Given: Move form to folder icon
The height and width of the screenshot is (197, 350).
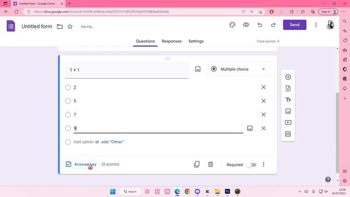Looking at the screenshot, I should (x=60, y=27).
